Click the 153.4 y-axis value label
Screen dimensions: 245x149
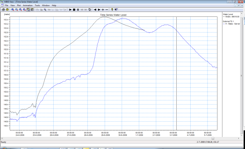6,20
